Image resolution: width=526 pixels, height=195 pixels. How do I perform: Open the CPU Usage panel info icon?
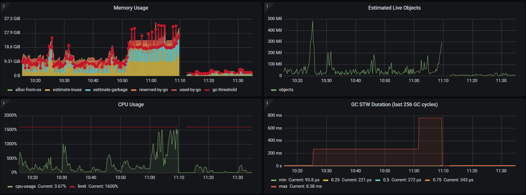(x=4, y=102)
